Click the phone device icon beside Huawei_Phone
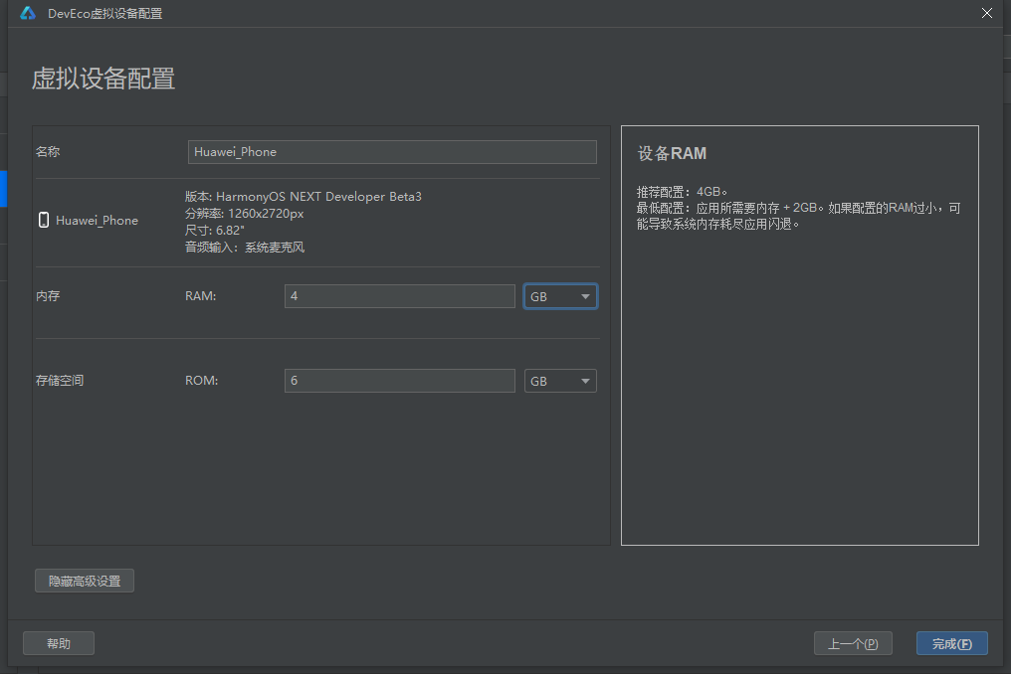Screen dimensions: 1011x674 (x=43, y=221)
